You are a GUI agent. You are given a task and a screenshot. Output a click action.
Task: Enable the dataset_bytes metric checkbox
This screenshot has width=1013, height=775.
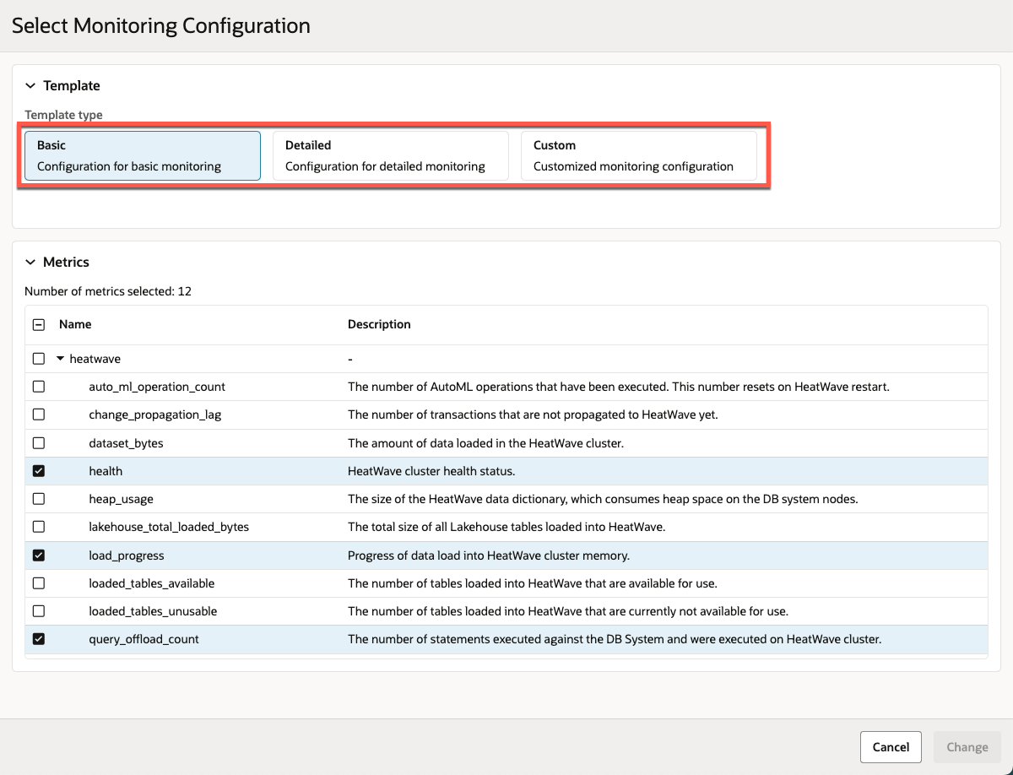(x=38, y=442)
